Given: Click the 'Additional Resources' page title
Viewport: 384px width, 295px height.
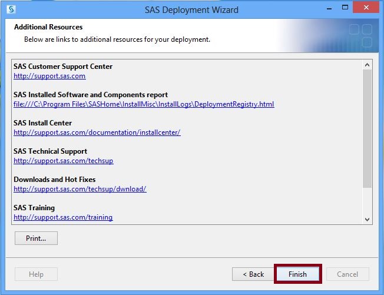Looking at the screenshot, I should pyautogui.click(x=48, y=27).
